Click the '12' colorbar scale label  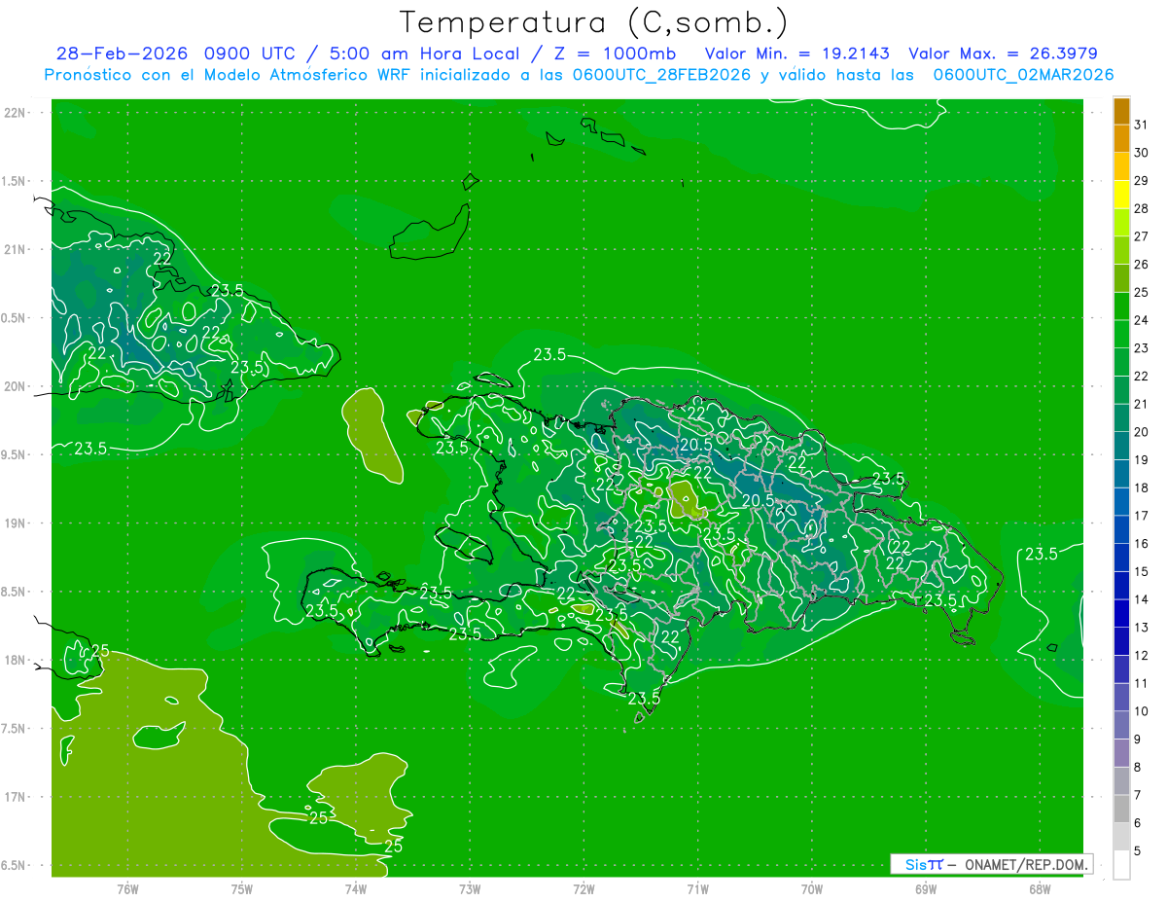pos(1141,655)
